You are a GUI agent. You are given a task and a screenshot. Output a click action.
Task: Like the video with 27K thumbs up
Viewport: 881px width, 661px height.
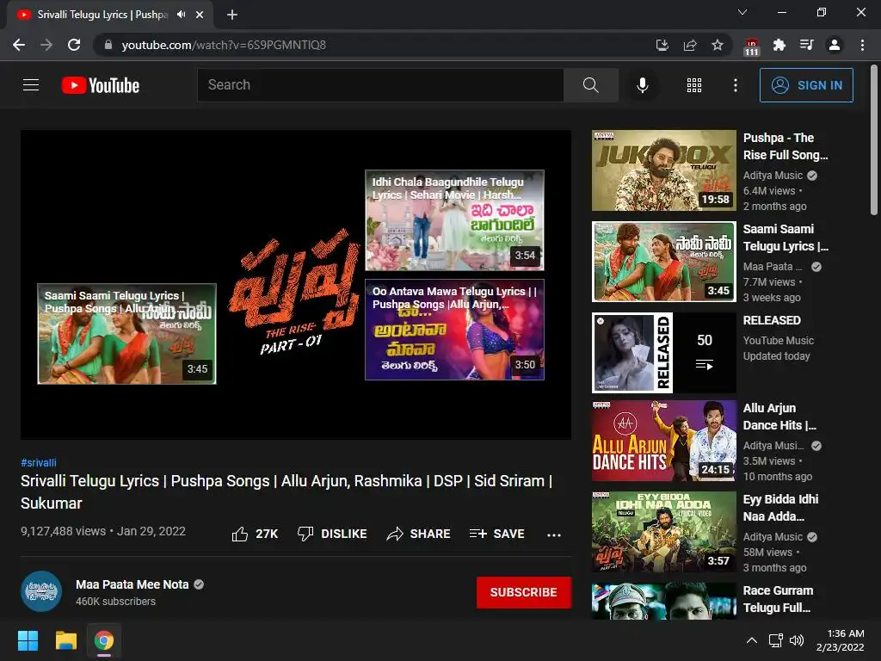[x=255, y=534]
